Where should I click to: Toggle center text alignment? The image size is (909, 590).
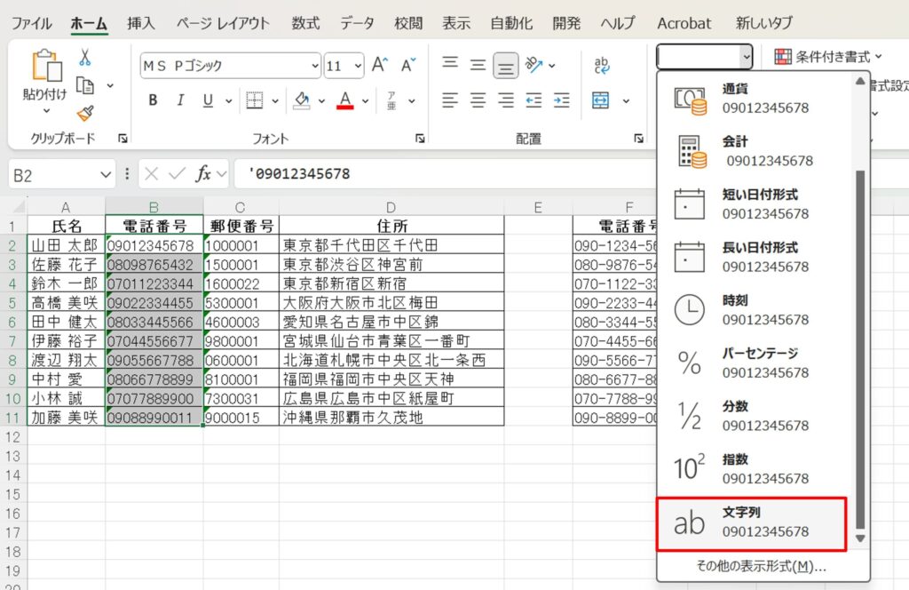click(478, 100)
